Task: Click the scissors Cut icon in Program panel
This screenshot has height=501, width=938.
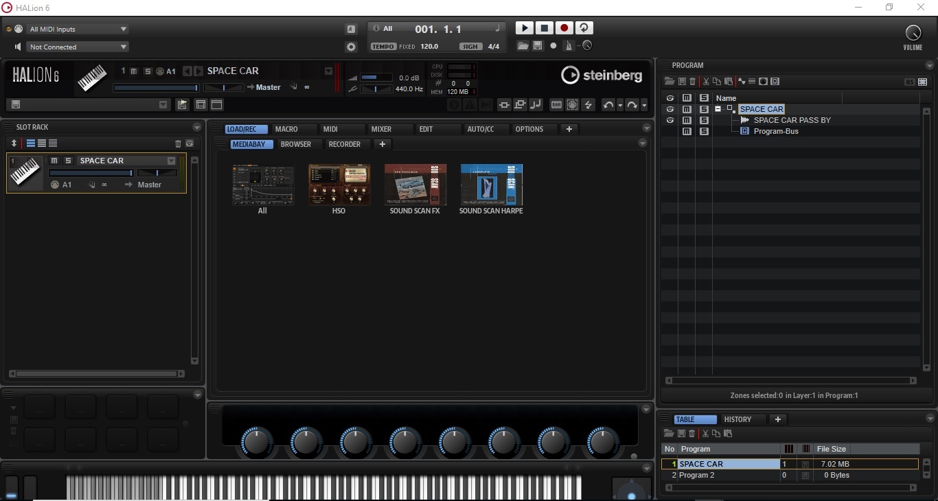Action: 705,82
